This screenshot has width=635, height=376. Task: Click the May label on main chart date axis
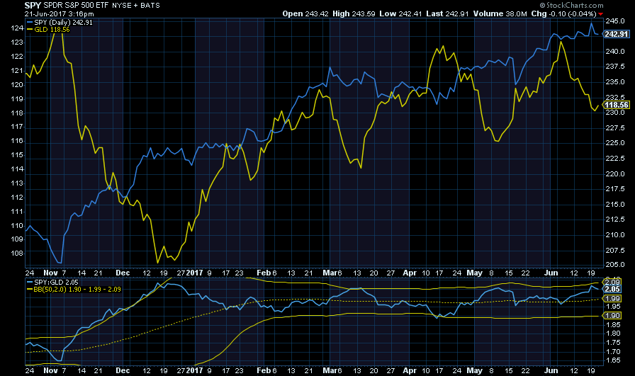point(475,273)
